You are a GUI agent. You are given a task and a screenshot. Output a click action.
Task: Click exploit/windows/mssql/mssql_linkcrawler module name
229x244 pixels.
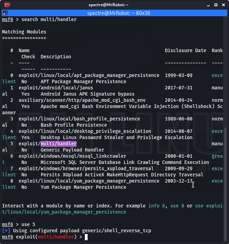click(72, 156)
